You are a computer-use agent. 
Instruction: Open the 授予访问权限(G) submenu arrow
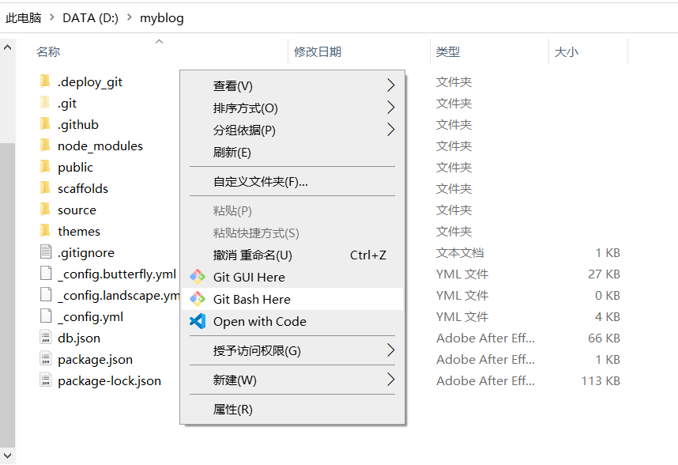[390, 350]
